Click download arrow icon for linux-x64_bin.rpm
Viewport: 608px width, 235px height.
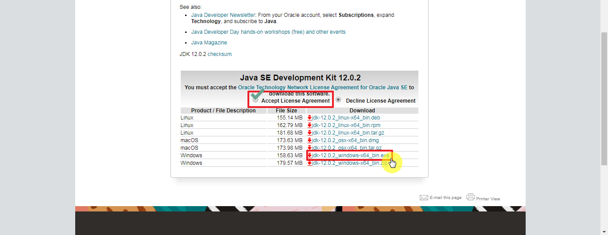tap(309, 125)
